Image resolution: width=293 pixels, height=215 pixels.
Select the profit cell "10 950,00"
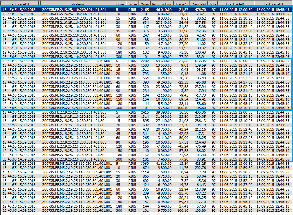point(164,202)
